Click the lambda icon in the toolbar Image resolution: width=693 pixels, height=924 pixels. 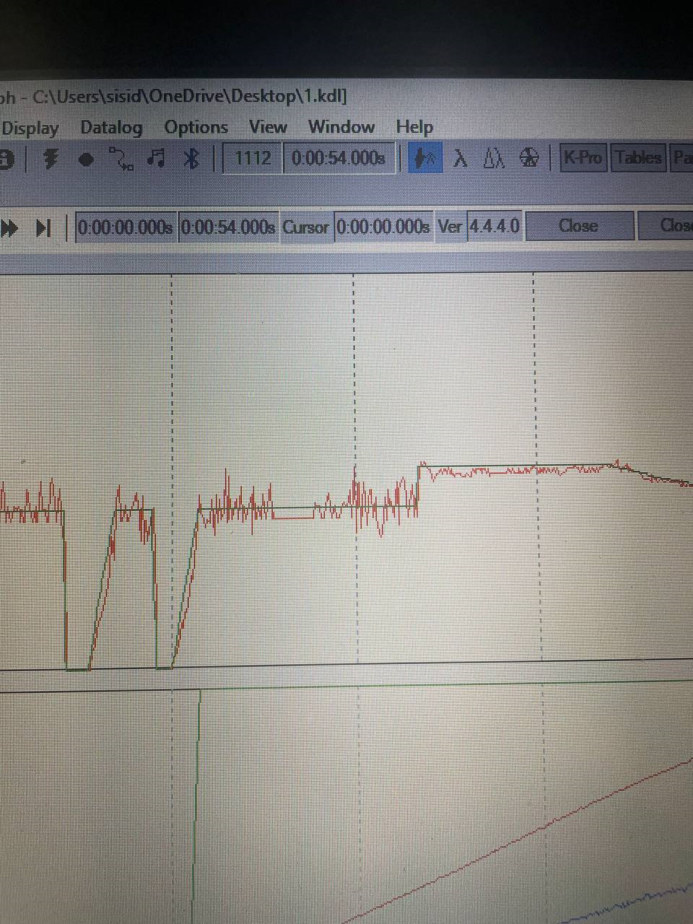(460, 158)
